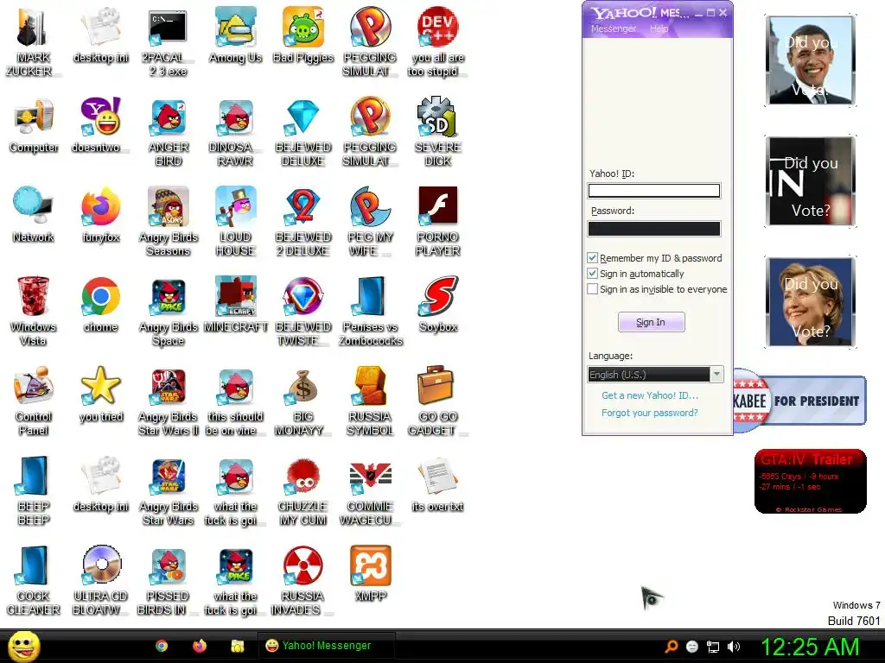Open Angry Birds Seasons shortcut

(169, 221)
